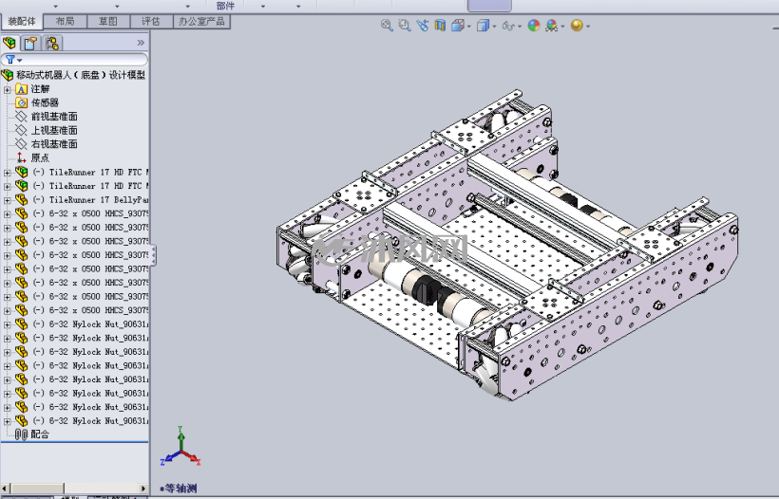779x499 pixels.
Task: Switch to the ConfigurationManager panel tab
Action: (52, 43)
